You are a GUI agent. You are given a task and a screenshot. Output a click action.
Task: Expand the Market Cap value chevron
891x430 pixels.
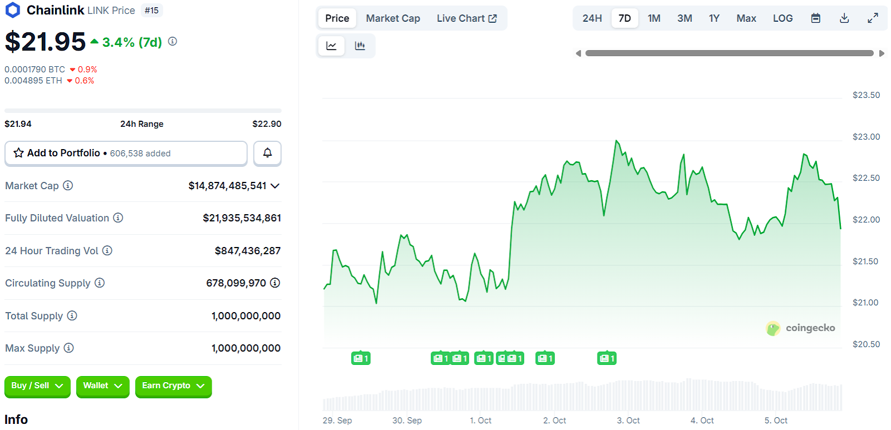click(275, 186)
